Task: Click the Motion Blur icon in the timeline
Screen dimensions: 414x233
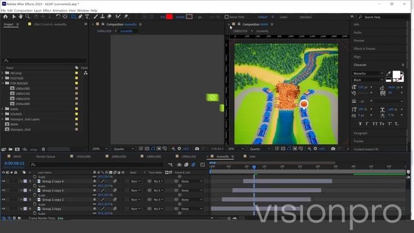Action: 193,164
